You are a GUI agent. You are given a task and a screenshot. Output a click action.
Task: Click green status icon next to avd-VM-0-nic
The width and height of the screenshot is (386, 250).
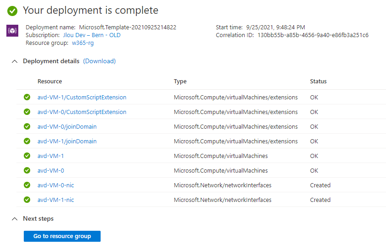(x=27, y=185)
